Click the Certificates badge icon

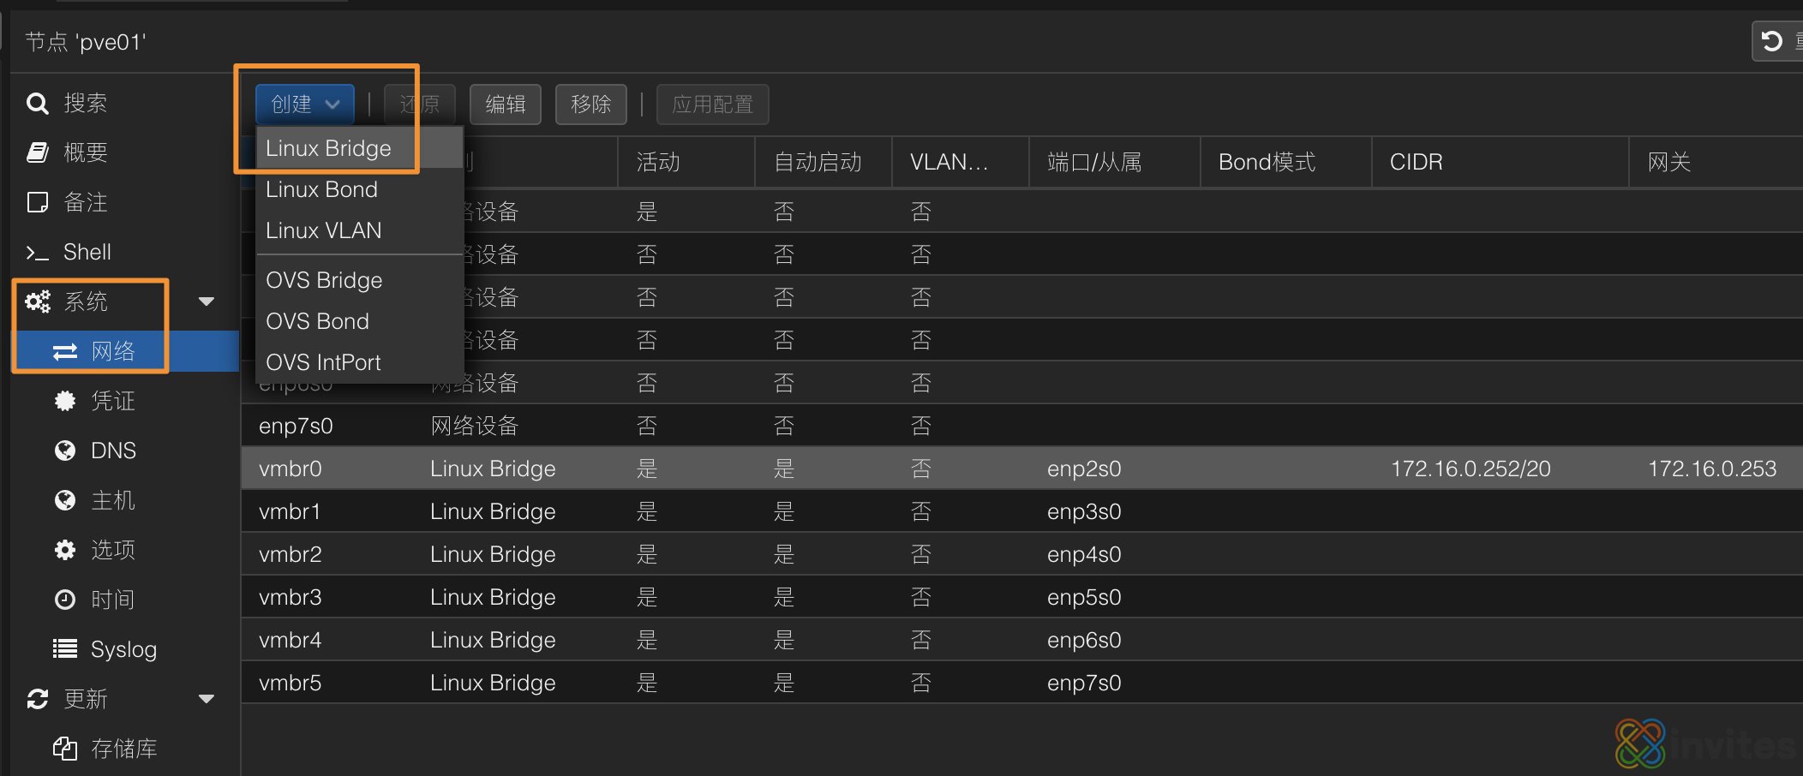(65, 401)
